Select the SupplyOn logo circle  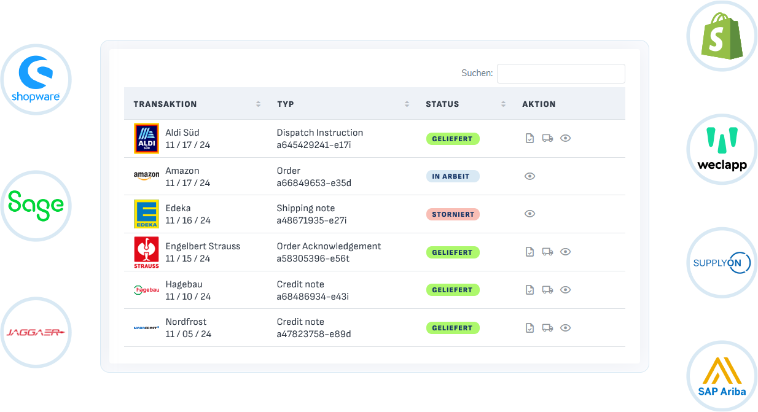click(722, 263)
